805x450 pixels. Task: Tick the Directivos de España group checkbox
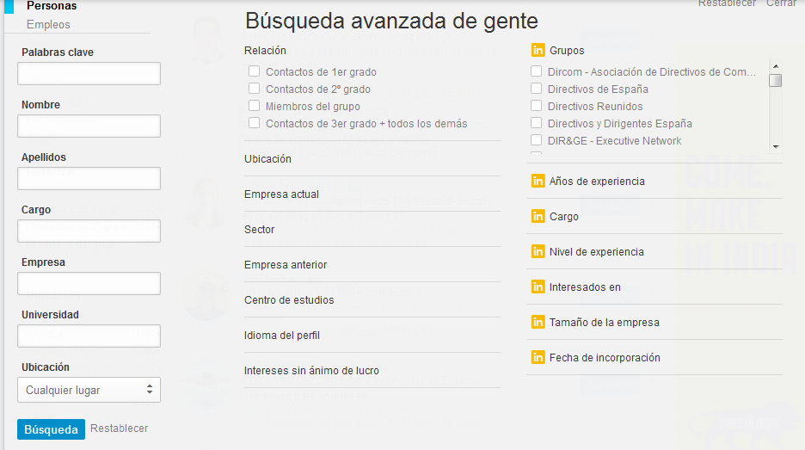tap(537, 89)
